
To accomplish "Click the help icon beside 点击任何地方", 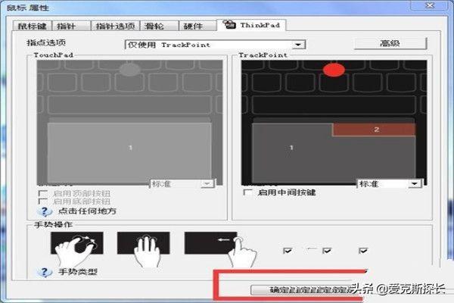I will pos(42,212).
